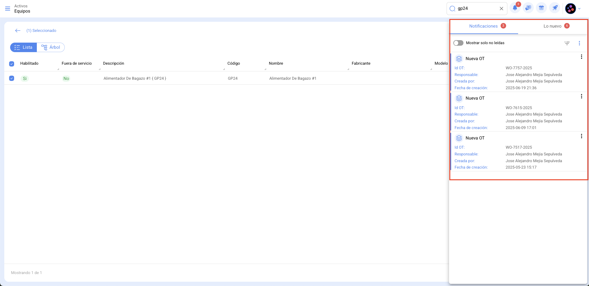Go back using the left arrow
The height and width of the screenshot is (286, 589).
tap(18, 31)
